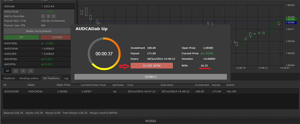Click the Make Investment button
The height and width of the screenshot is (124, 300).
[x=39, y=31]
